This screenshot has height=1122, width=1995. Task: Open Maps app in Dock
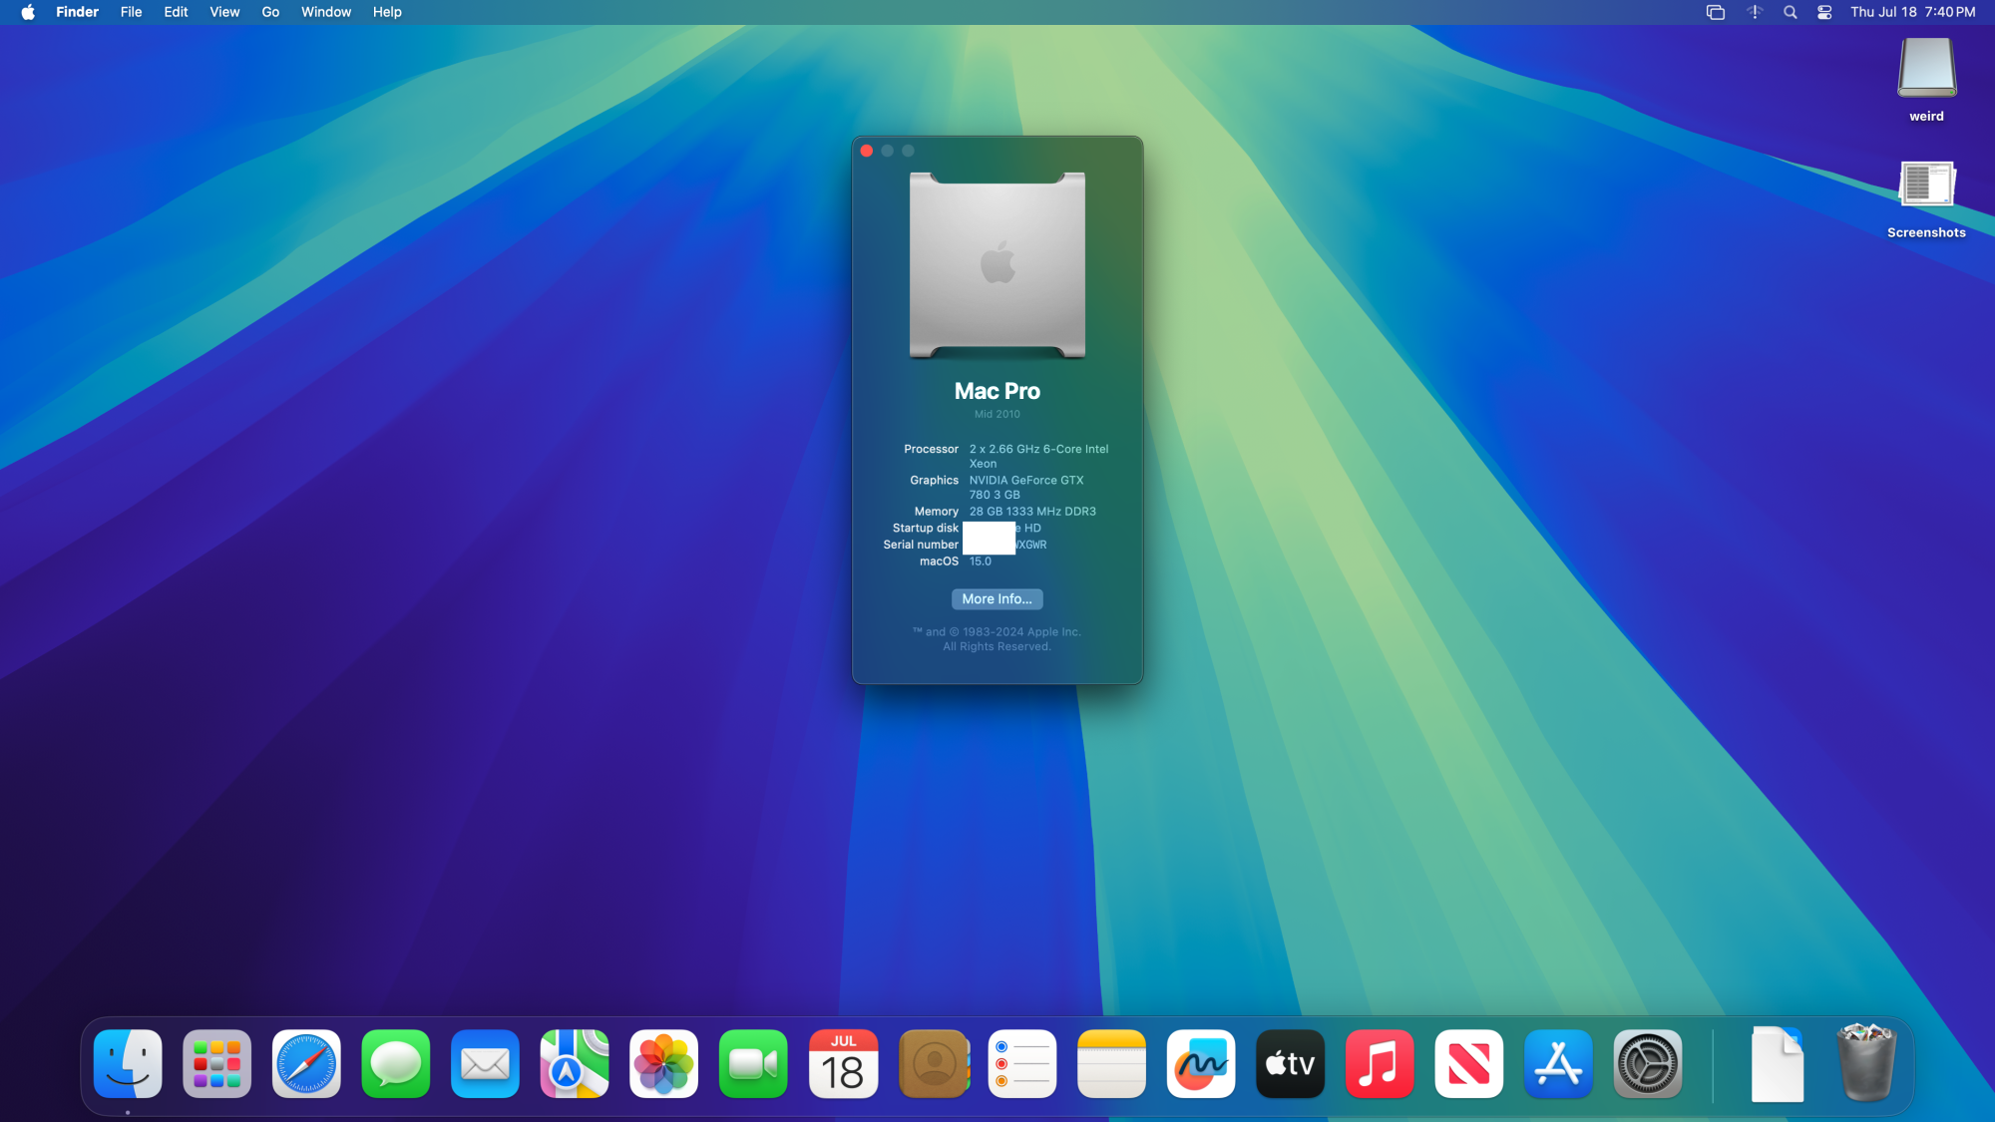575,1064
